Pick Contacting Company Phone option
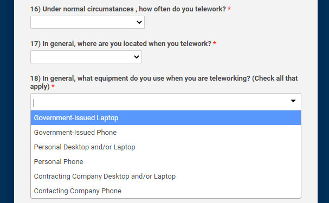 point(166,191)
